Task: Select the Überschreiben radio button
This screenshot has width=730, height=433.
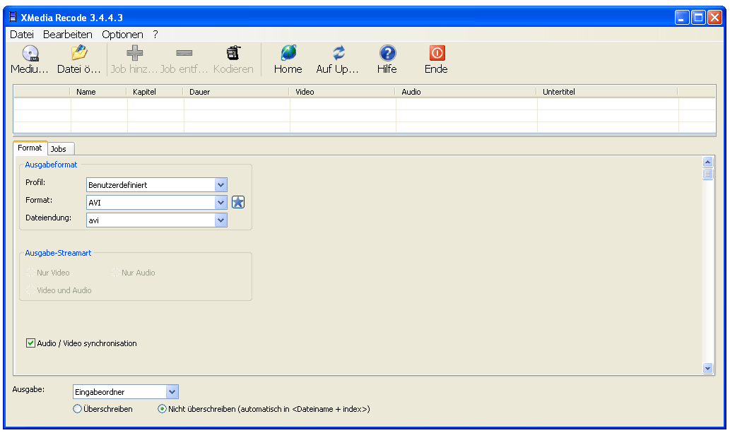Action: coord(77,409)
